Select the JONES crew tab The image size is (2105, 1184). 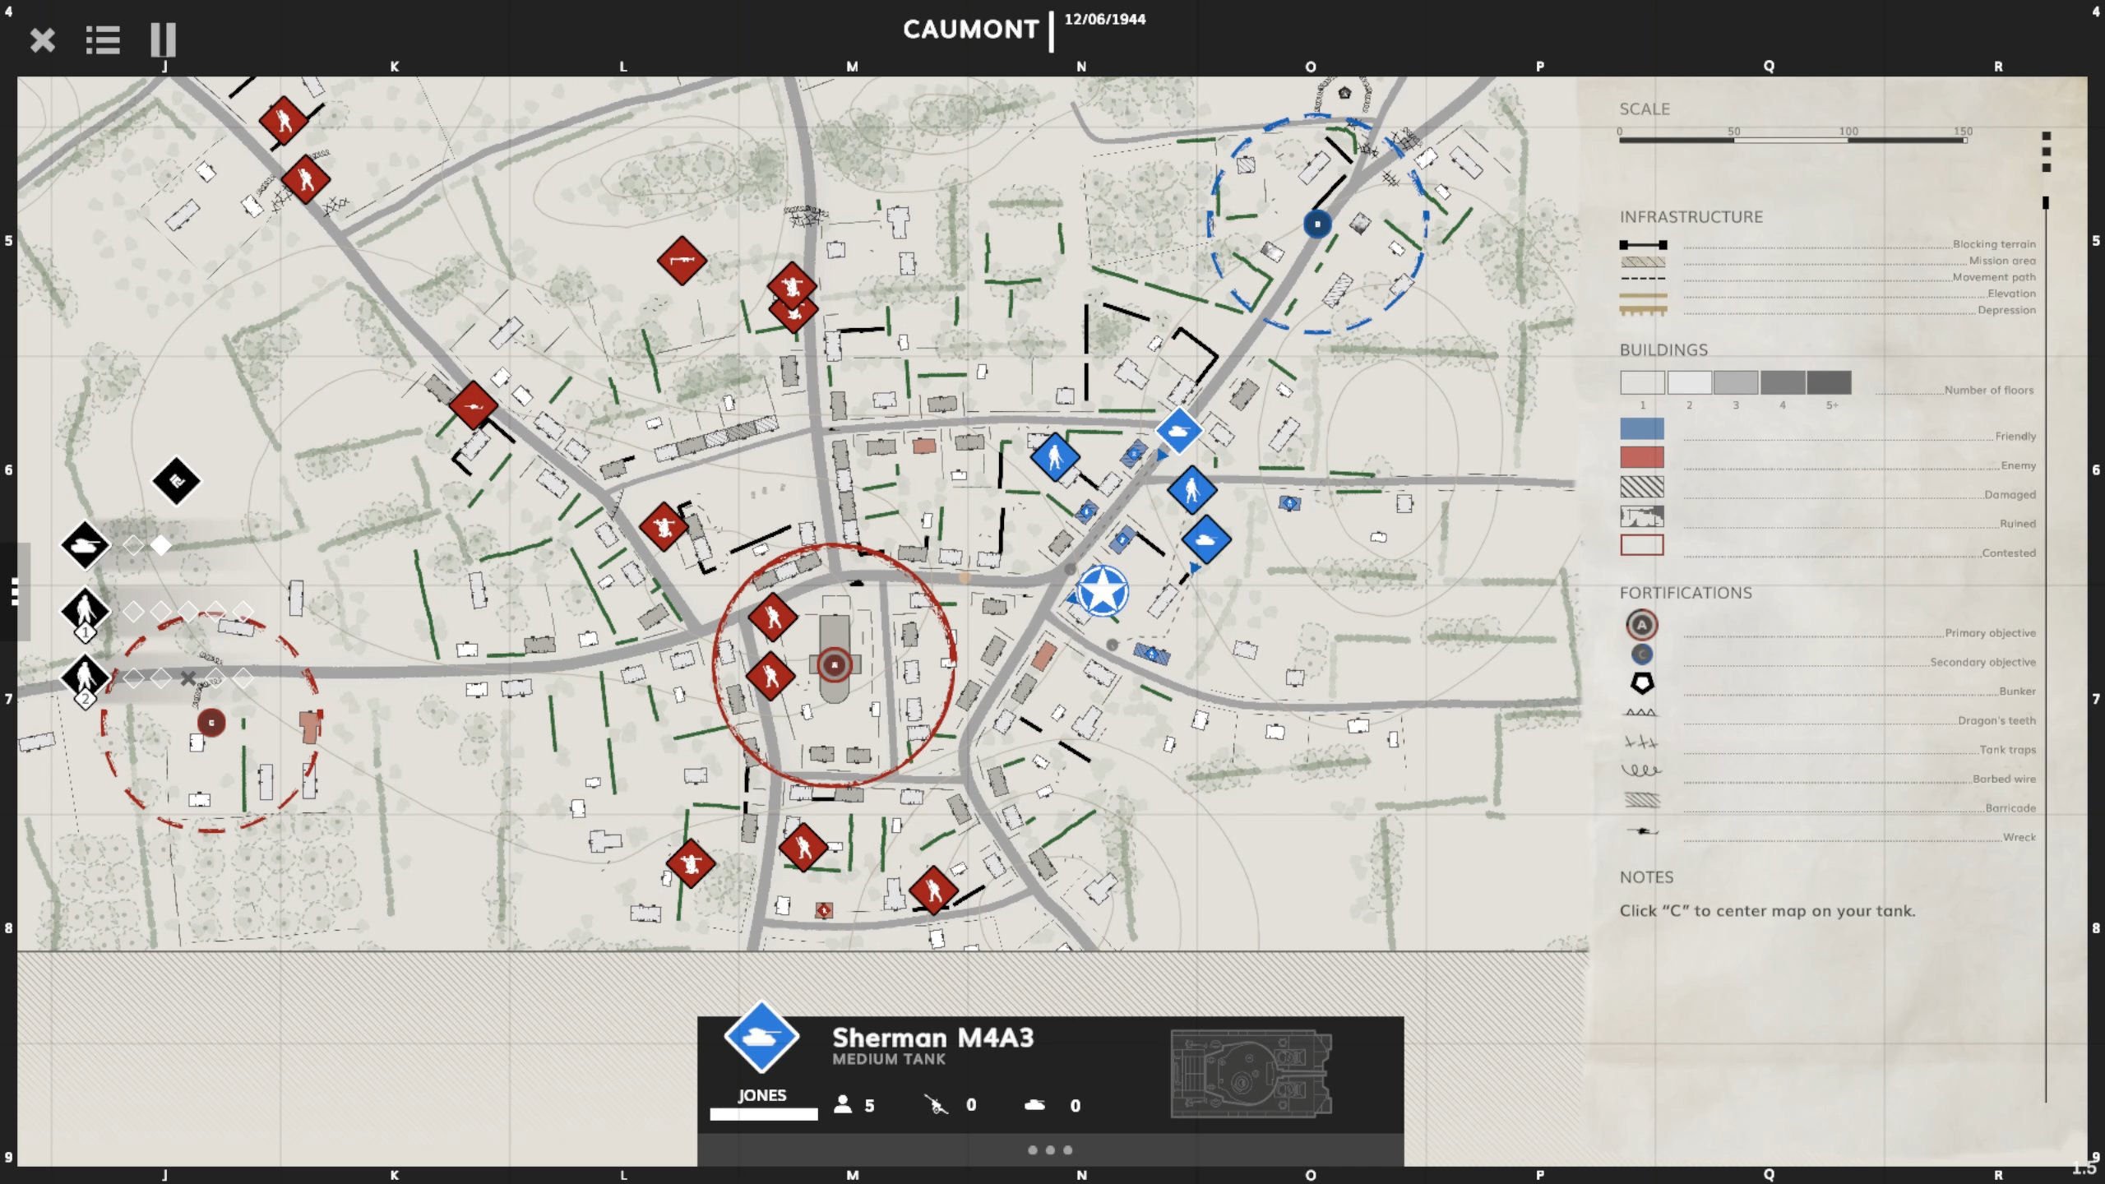click(x=762, y=1095)
